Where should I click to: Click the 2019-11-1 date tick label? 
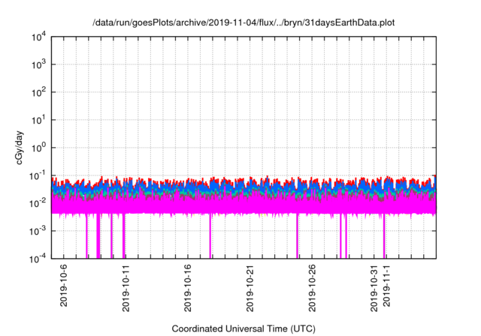point(386,286)
